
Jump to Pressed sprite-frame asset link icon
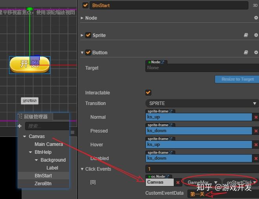pyautogui.click(x=171, y=125)
